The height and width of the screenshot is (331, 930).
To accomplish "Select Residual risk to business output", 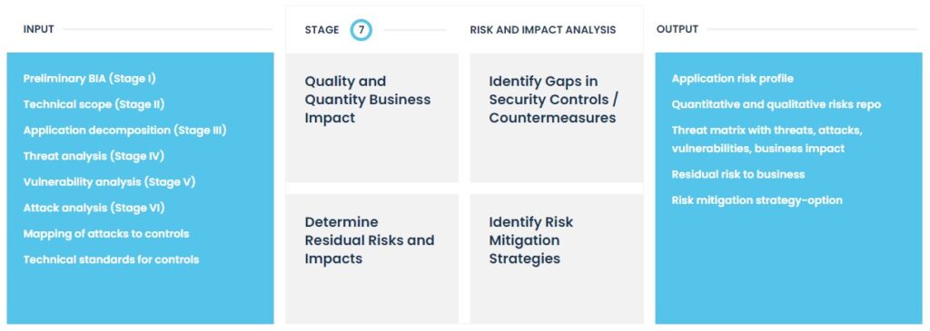I will pos(737,174).
